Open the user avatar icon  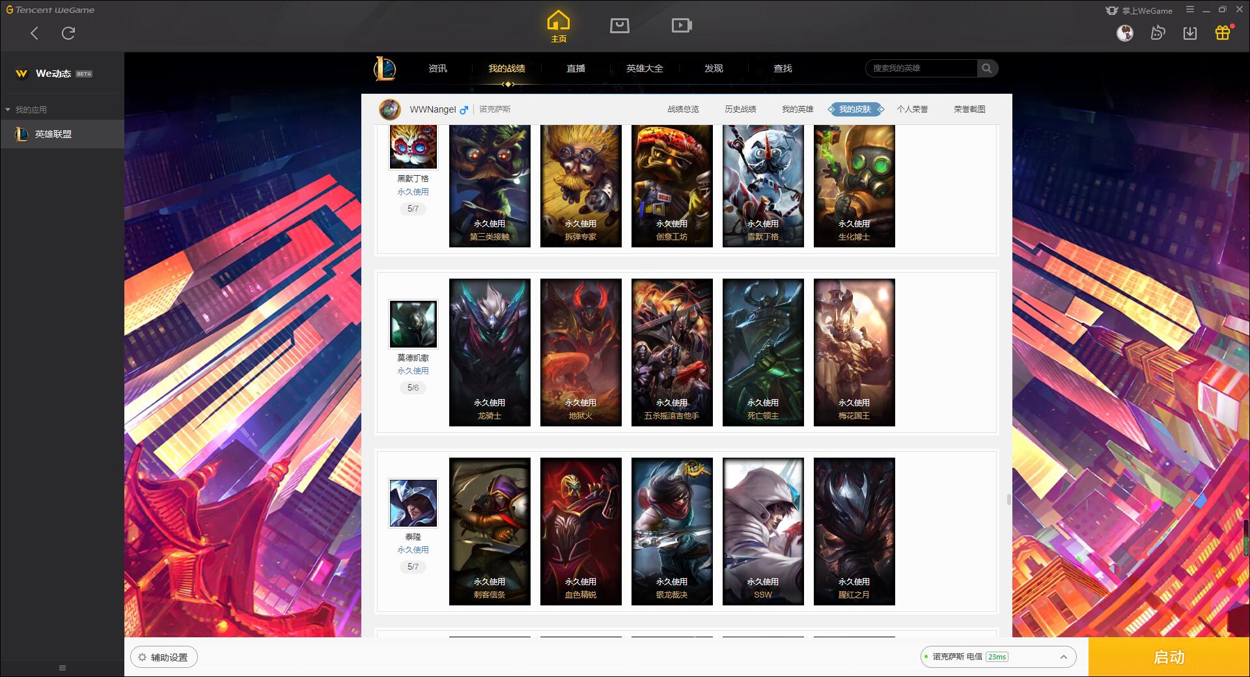1125,33
